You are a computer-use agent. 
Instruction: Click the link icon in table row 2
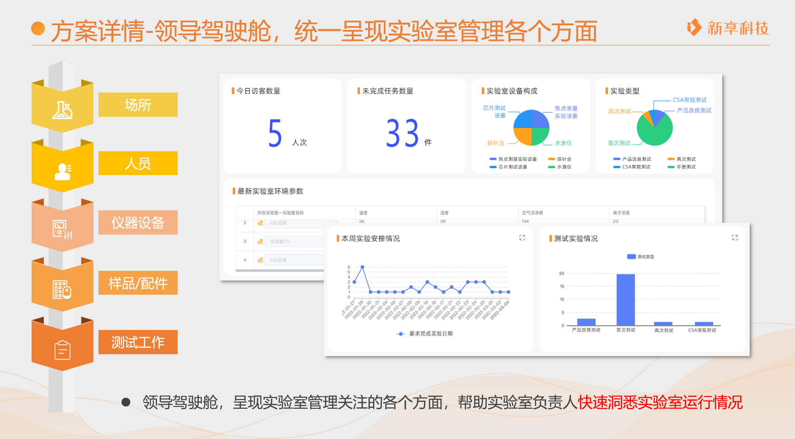tap(260, 223)
